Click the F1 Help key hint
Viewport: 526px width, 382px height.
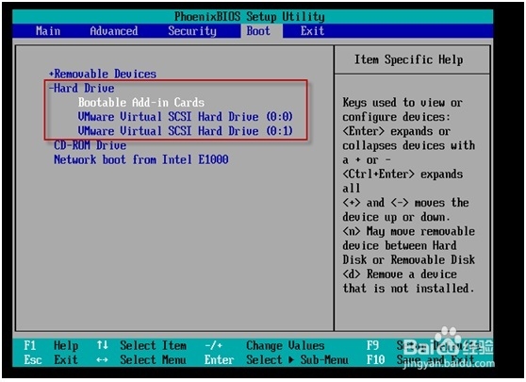[51, 345]
